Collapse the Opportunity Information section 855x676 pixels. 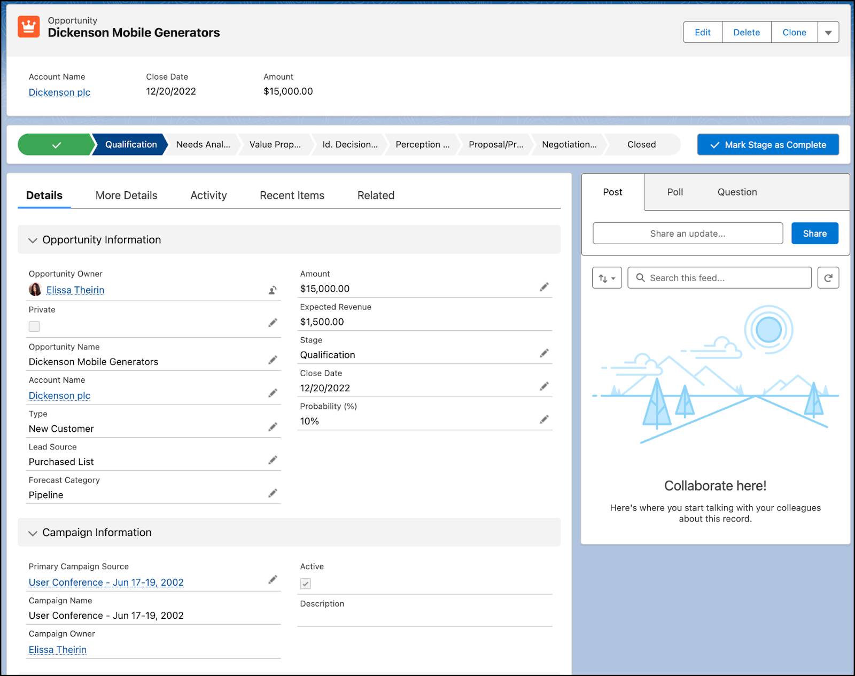[x=33, y=240]
